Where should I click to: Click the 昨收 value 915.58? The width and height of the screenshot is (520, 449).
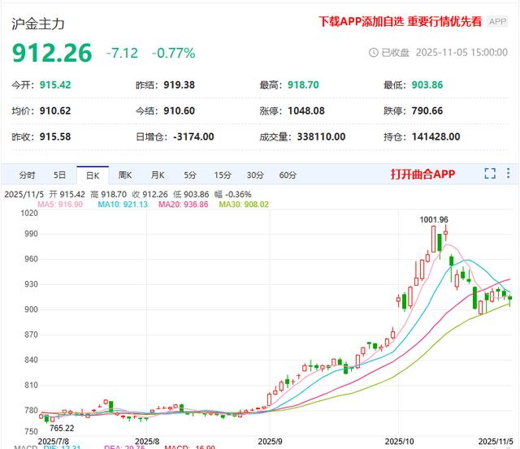pyautogui.click(x=55, y=137)
